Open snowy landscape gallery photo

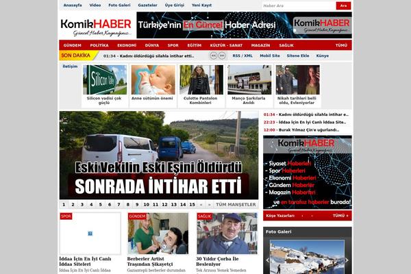tap(307, 258)
